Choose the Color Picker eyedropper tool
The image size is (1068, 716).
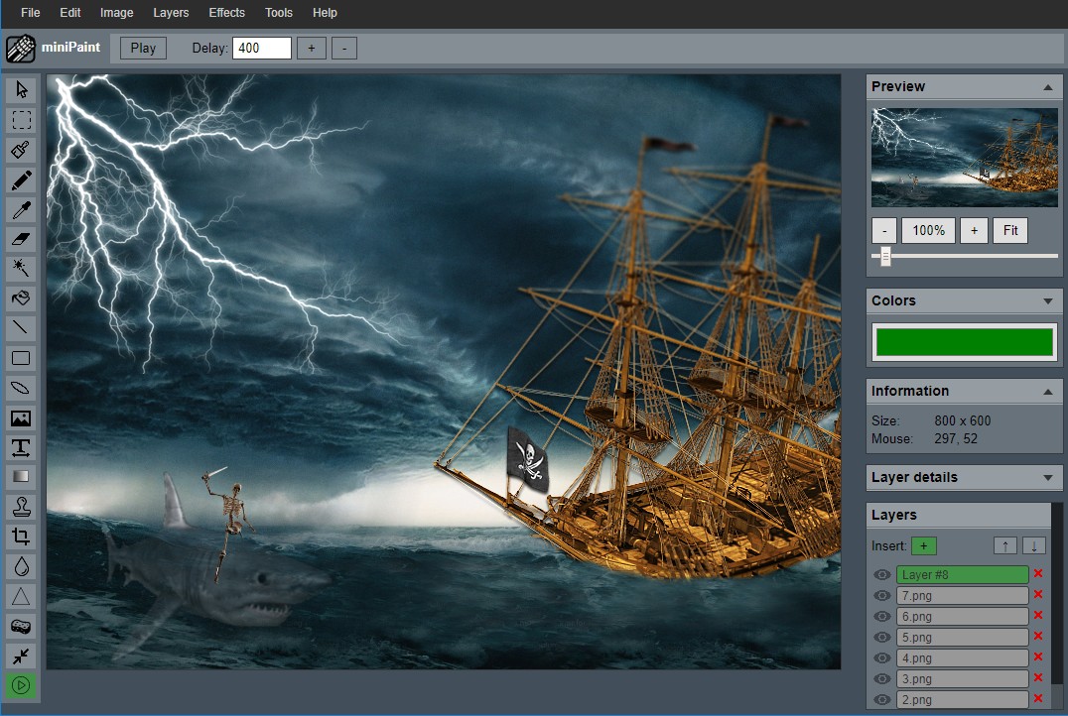[x=21, y=209]
